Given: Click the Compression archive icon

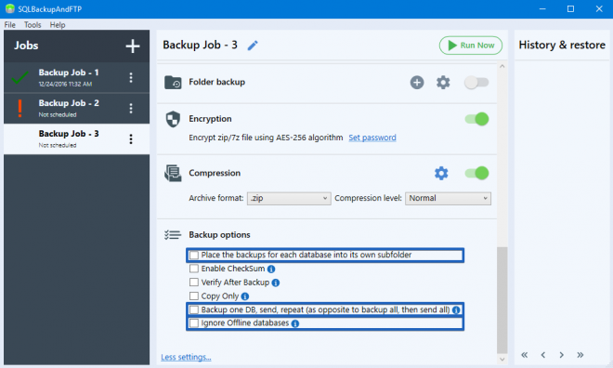Looking at the screenshot, I should point(173,173).
